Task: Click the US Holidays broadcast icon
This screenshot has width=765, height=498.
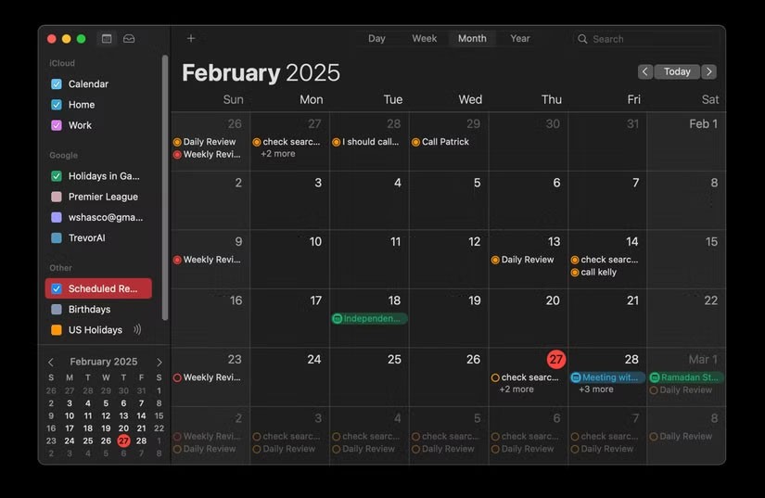Action: click(137, 329)
